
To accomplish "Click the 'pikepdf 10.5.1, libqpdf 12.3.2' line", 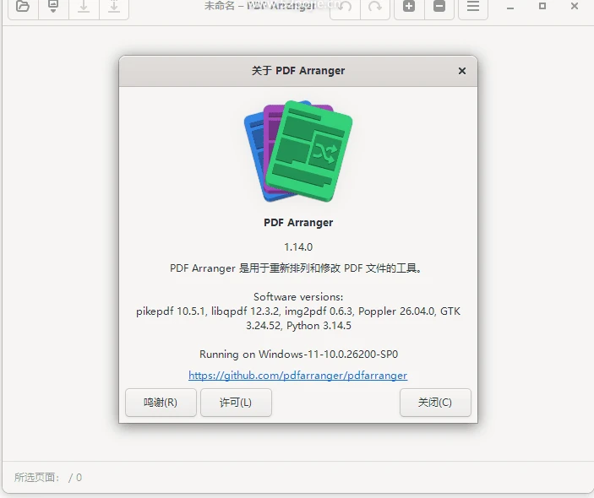I will coord(298,311).
